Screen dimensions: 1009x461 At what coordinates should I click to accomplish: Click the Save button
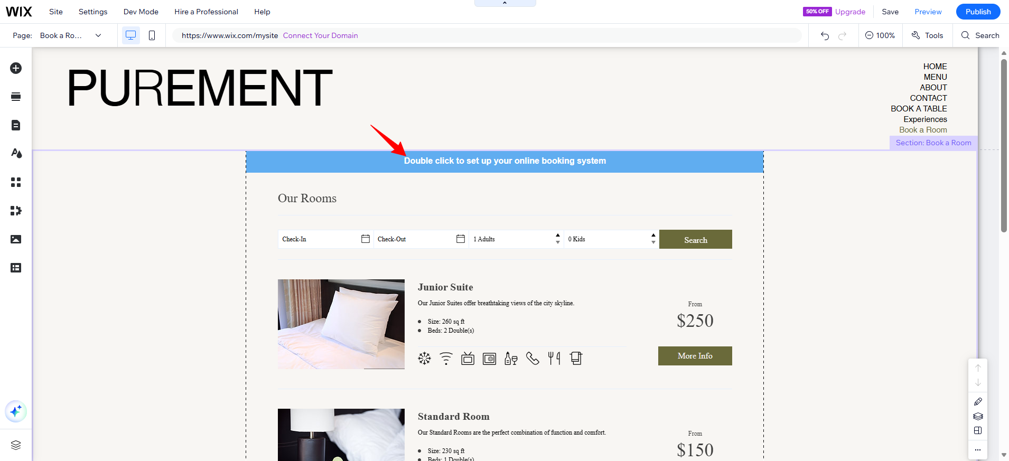click(890, 12)
